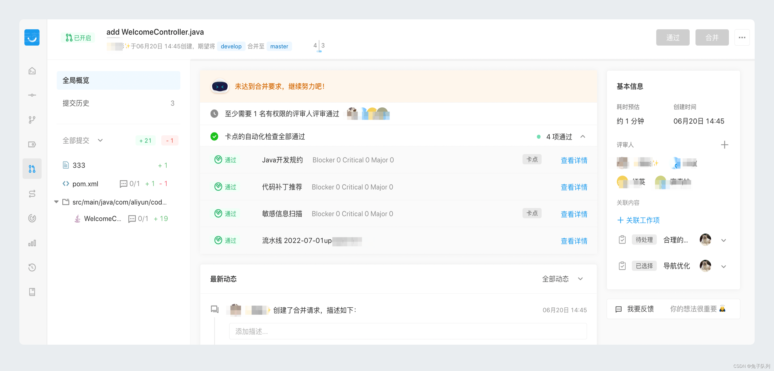Click the 合并 merge button
The width and height of the screenshot is (774, 371).
[712, 38]
